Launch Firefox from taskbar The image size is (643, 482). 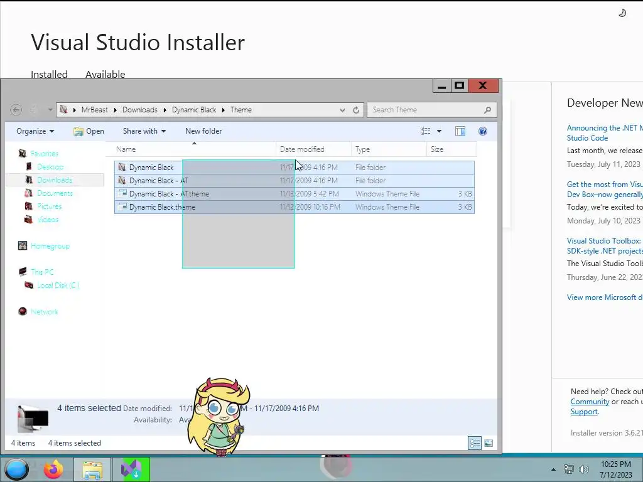point(54,469)
